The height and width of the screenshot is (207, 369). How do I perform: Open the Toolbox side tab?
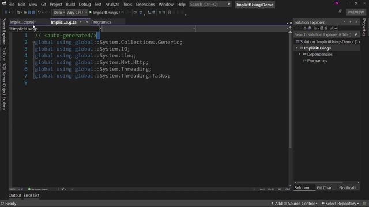4,53
